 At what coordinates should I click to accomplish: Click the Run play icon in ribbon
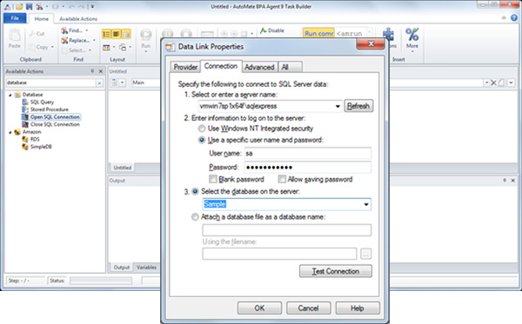(x=146, y=35)
